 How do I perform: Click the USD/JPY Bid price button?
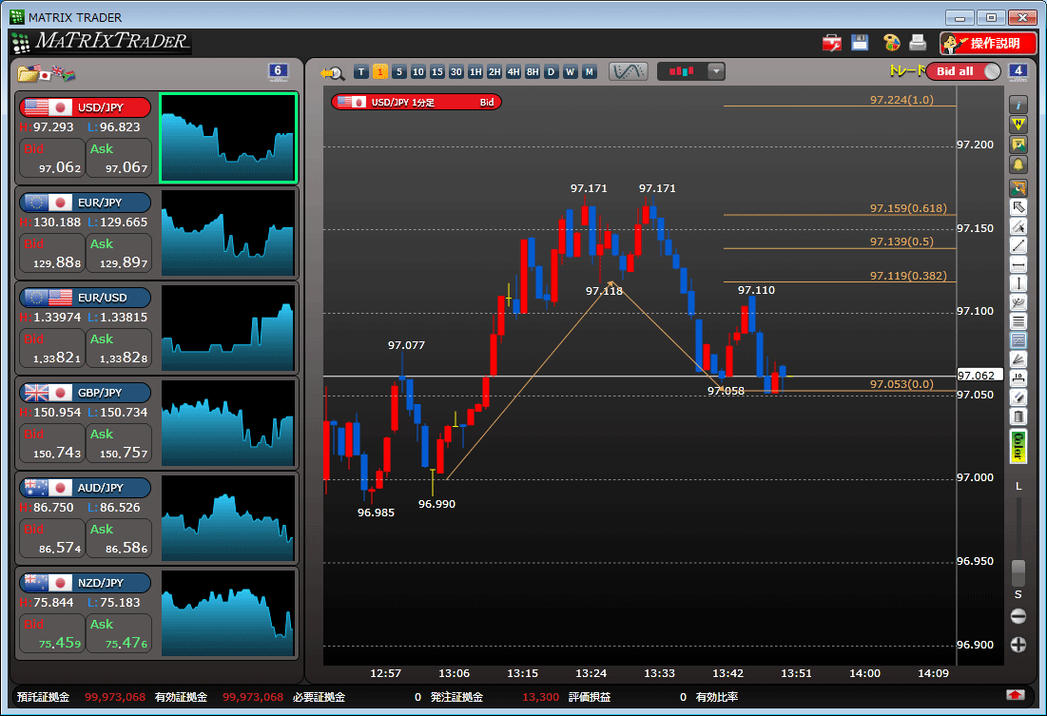[x=52, y=158]
